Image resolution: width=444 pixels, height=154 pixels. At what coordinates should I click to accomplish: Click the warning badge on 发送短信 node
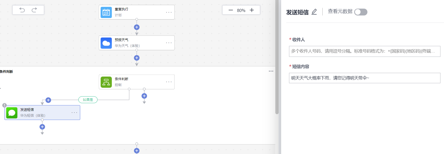[4, 105]
